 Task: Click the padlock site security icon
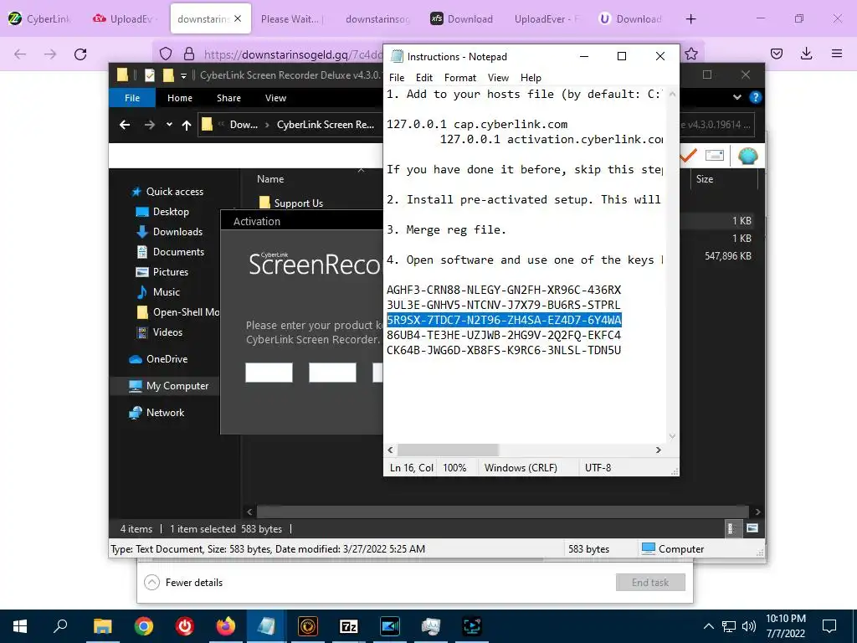(x=189, y=54)
